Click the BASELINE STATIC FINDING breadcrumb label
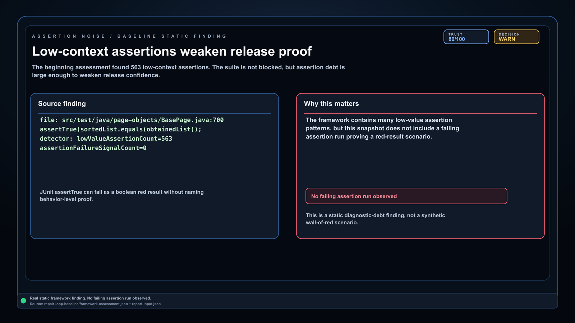 tap(172, 36)
